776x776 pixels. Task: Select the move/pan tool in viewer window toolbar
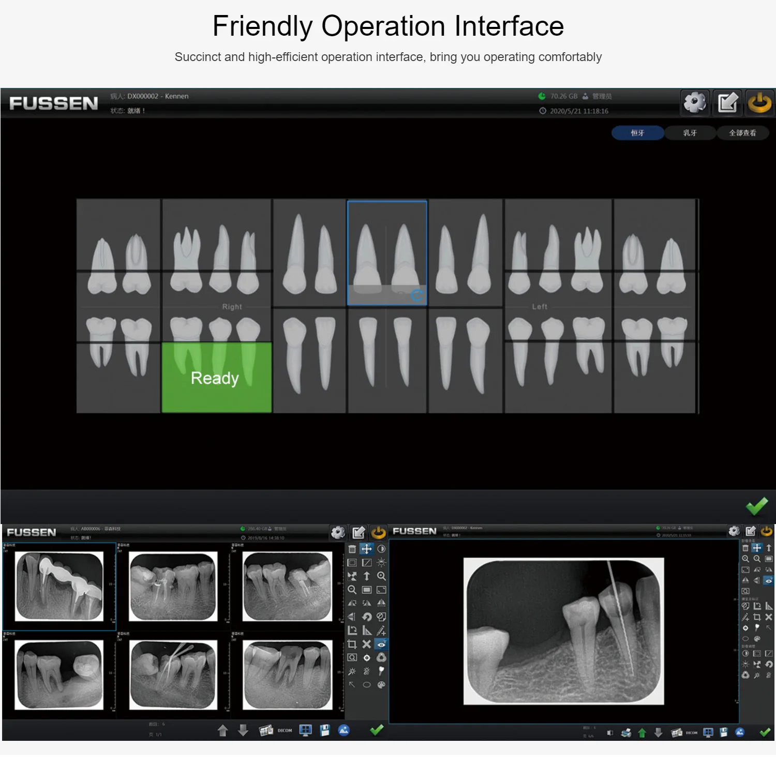coord(757,548)
